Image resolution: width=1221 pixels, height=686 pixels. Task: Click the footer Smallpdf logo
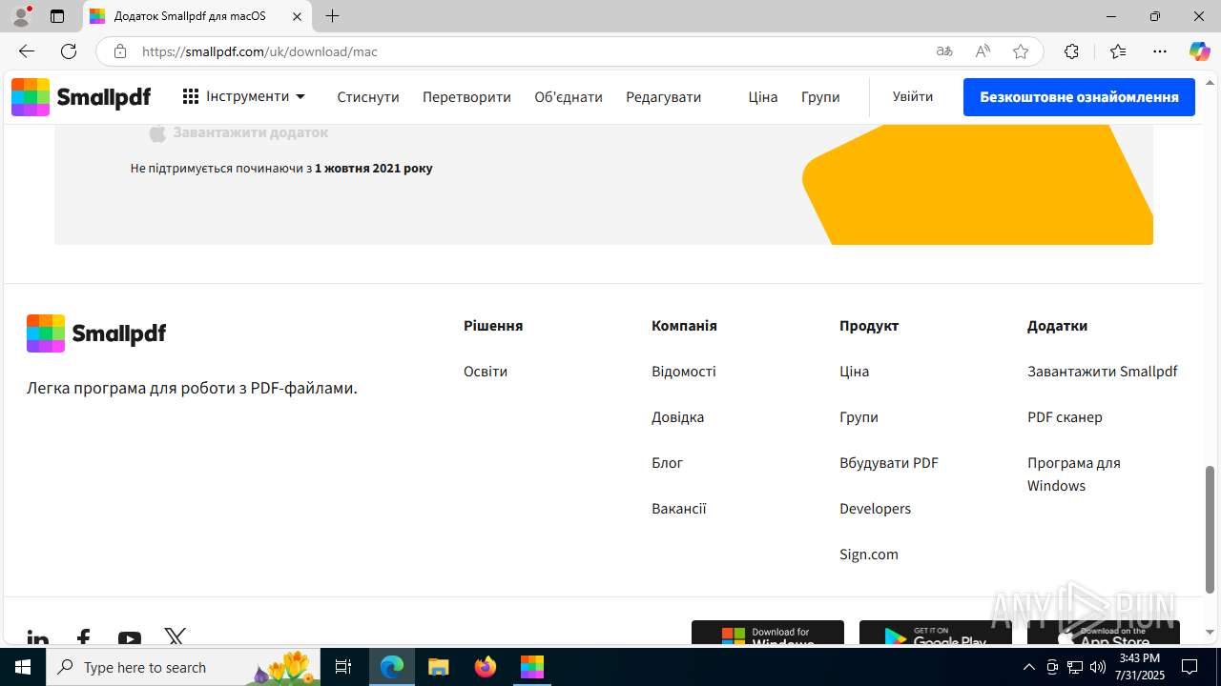point(96,333)
